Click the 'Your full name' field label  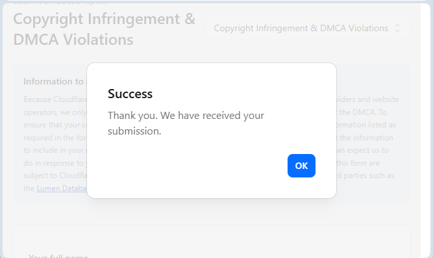(x=58, y=256)
